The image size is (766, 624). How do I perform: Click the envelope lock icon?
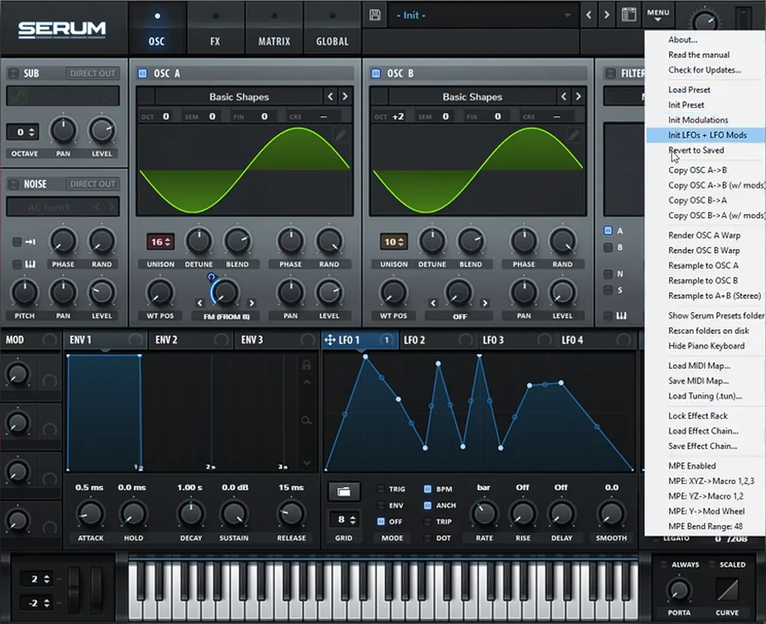click(x=306, y=365)
